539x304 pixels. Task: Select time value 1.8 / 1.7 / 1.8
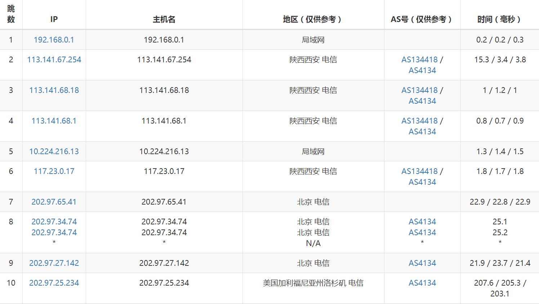click(500, 171)
